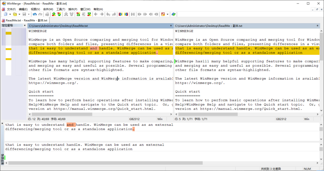Open the 插件(P) menu
This screenshot has height=171, width=324.
[x=73, y=9]
